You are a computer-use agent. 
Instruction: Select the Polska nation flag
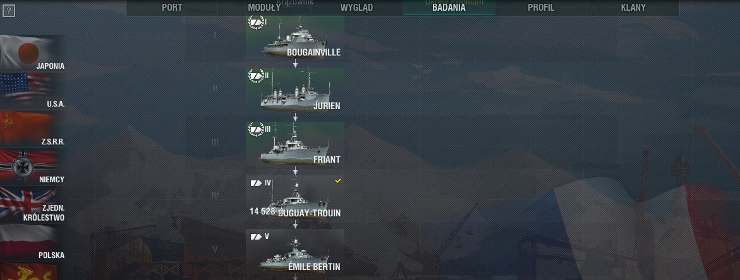click(x=32, y=243)
